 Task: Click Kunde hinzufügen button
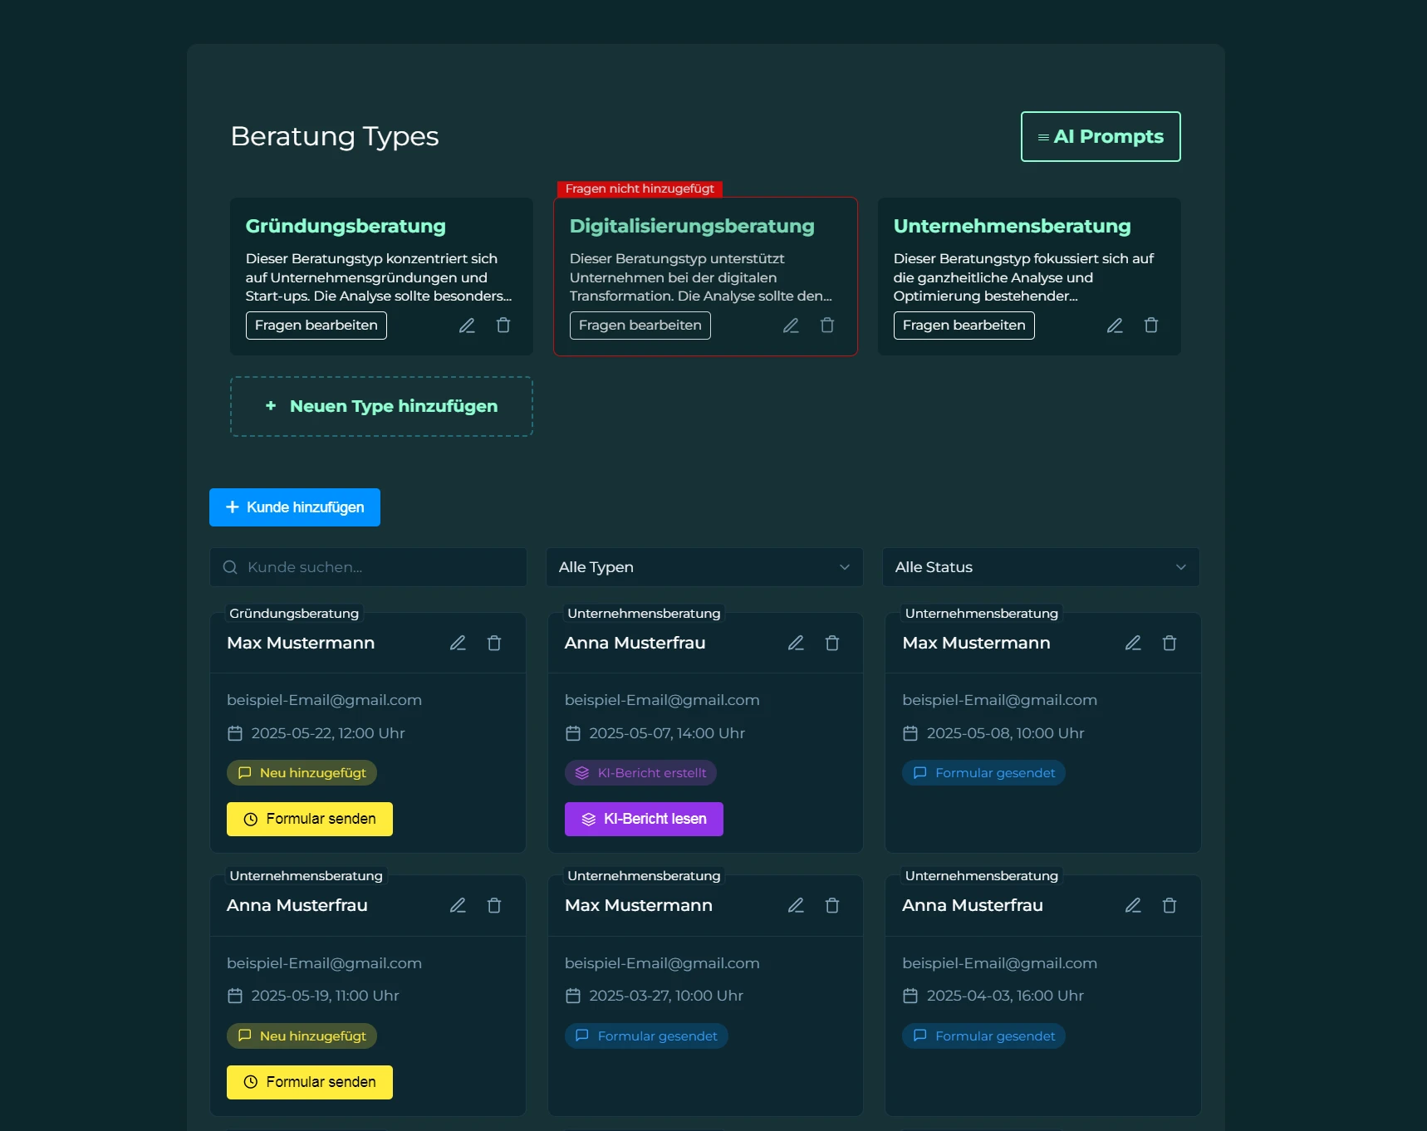pyautogui.click(x=295, y=507)
